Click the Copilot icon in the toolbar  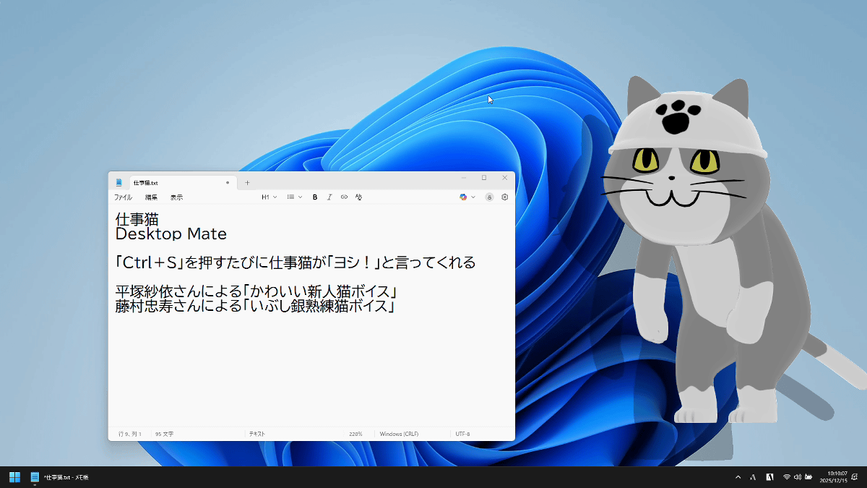[463, 197]
